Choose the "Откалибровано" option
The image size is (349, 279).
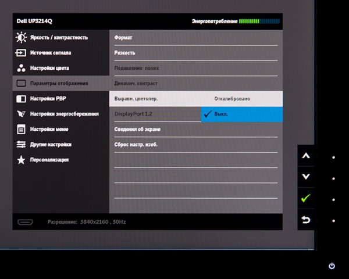coord(232,99)
